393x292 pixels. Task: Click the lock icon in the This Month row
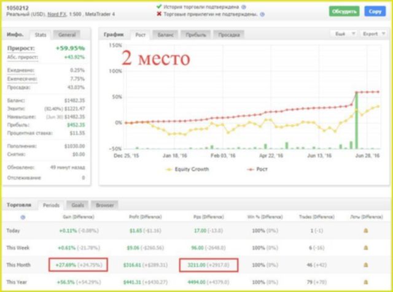366,265
